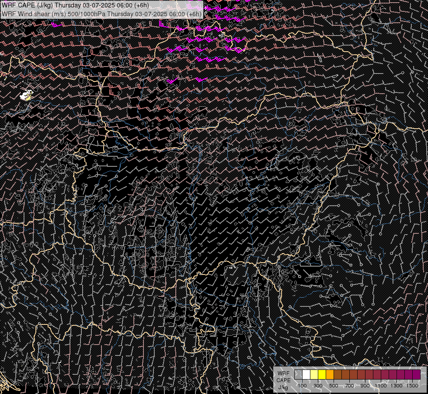Screen dimensions: 428x394
Task: Click the small white-yellow CAPE patch on map
Action: point(27,95)
